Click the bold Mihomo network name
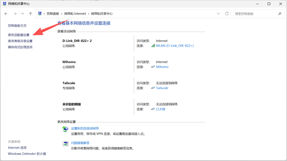Viewport: 287px width, 161px height. (69, 62)
